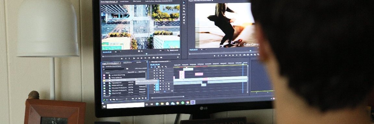Image resolution: width=374 pixels, height=124 pixels.
Task: Select the Razor tool
Action: (184, 11)
